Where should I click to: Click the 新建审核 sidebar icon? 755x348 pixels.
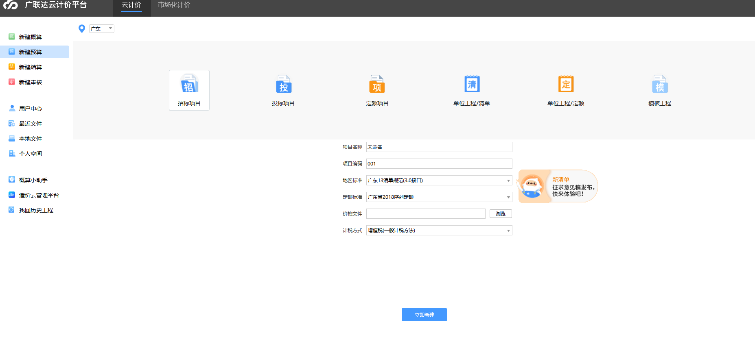point(12,82)
